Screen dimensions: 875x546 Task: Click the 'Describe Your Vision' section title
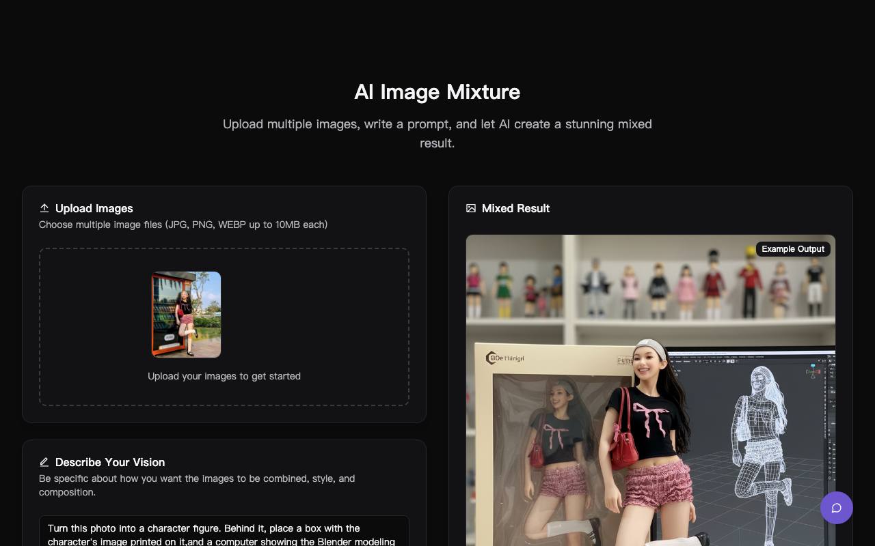[110, 462]
